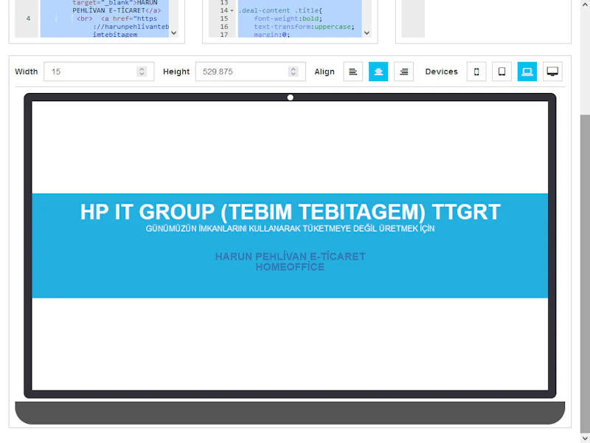Screen dimensions: 590x443
Task: Select the tablet device preview icon
Action: tap(502, 72)
